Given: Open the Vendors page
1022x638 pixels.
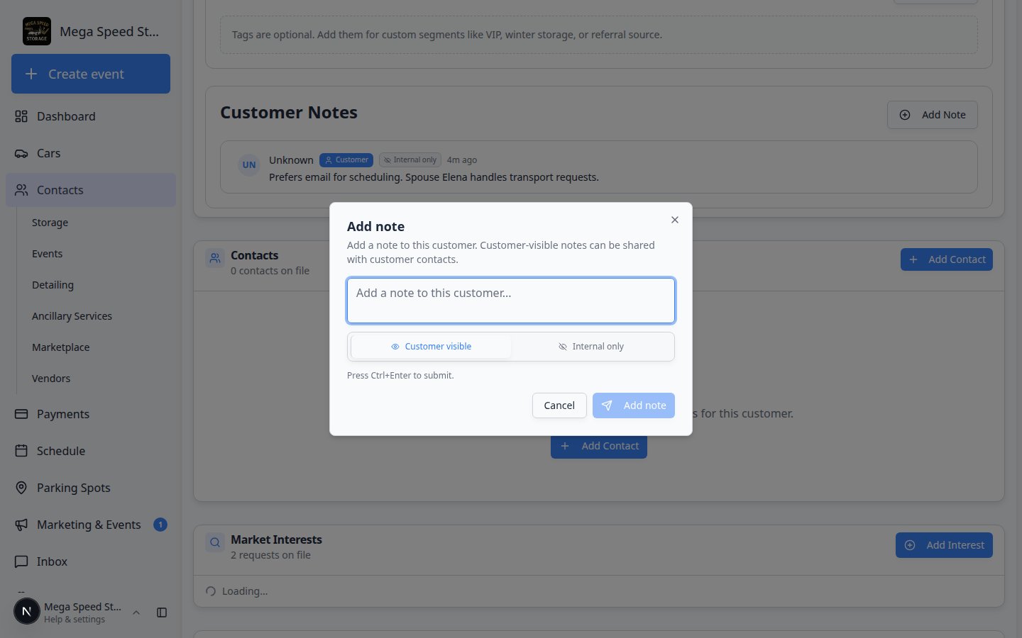Looking at the screenshot, I should click(51, 379).
